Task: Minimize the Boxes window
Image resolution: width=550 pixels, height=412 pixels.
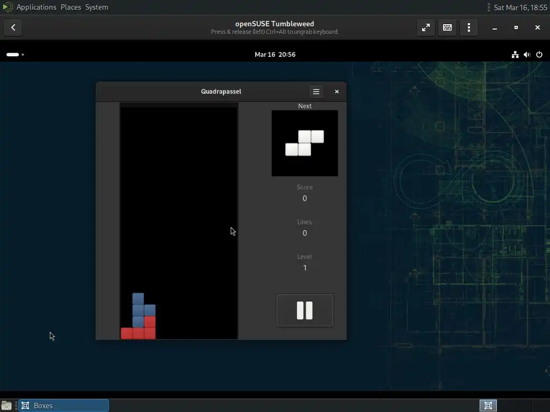Action: coord(495,27)
